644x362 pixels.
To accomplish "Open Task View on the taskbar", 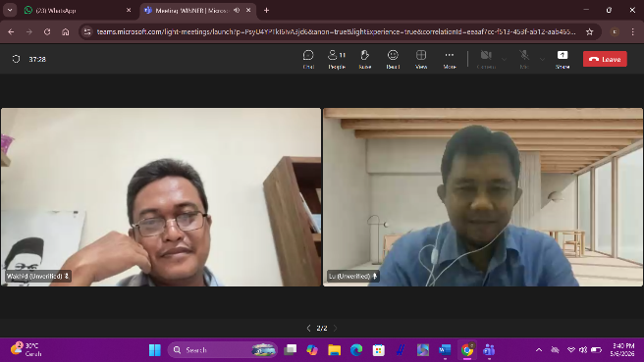I will 291,350.
